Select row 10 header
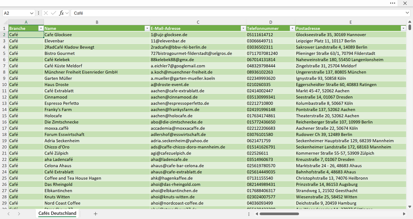Screen dimensions: 413x219 [4, 85]
